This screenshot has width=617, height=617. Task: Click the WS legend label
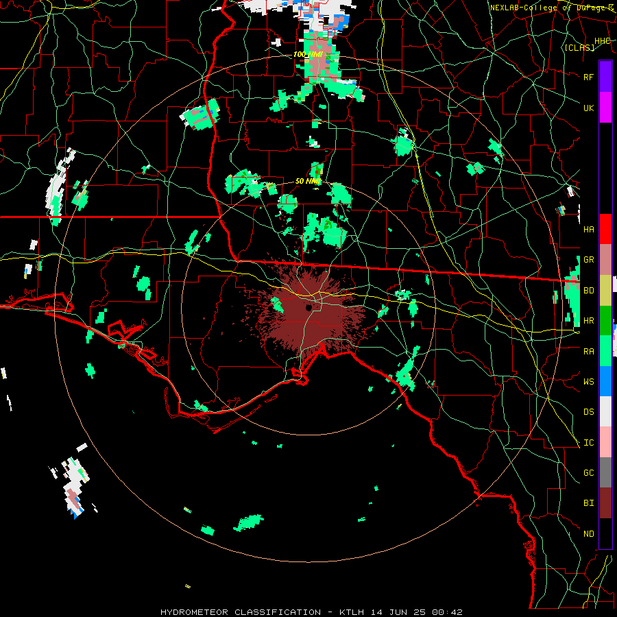[588, 382]
